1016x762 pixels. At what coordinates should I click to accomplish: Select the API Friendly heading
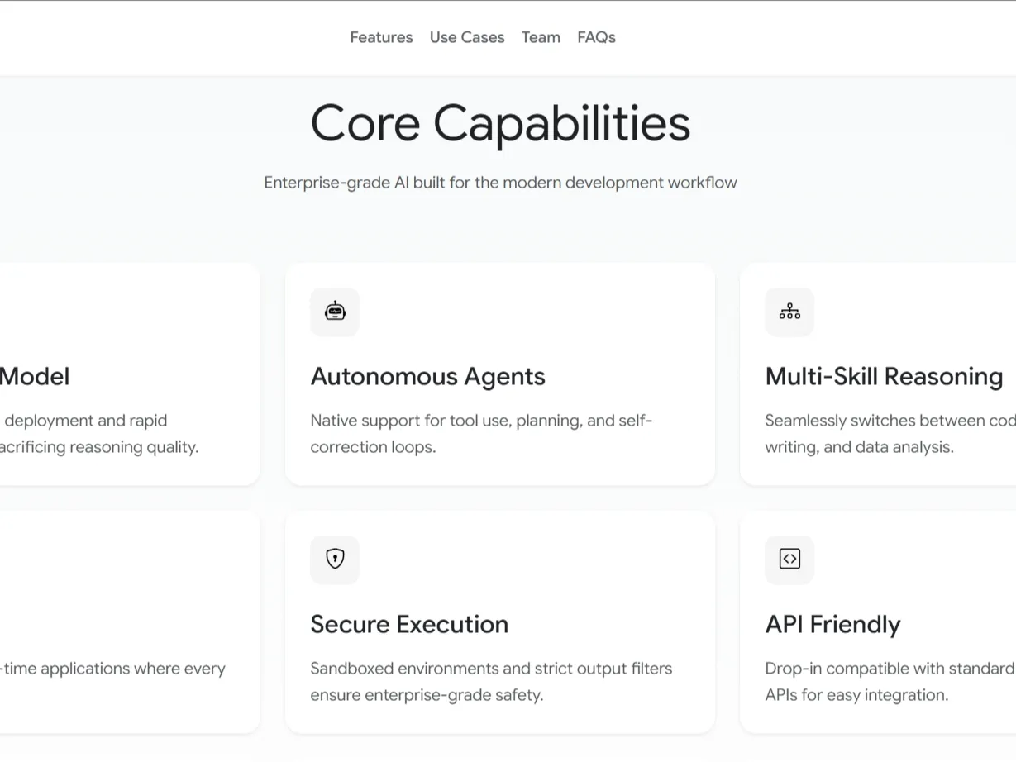[832, 625]
